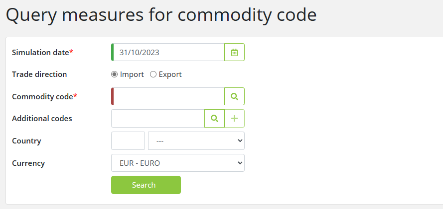Image resolution: width=443 pixels, height=209 pixels.
Task: Click the Additional codes label
Action: [x=42, y=119]
